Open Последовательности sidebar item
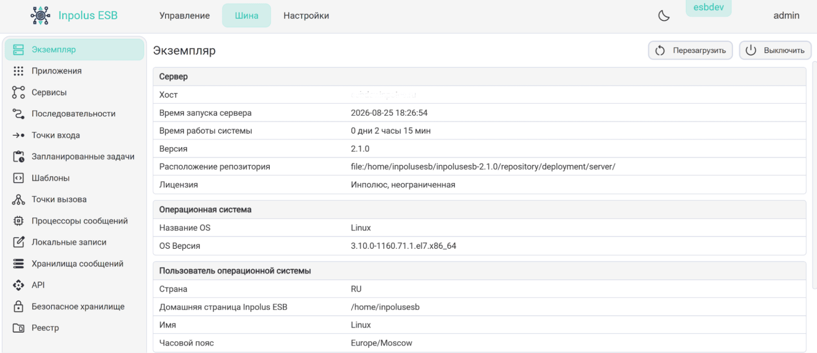 pos(74,114)
